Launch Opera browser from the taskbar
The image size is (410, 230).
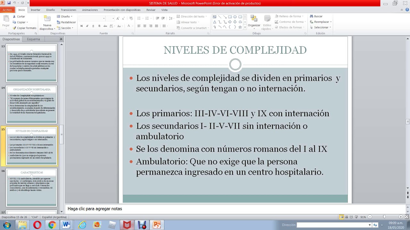point(37,225)
